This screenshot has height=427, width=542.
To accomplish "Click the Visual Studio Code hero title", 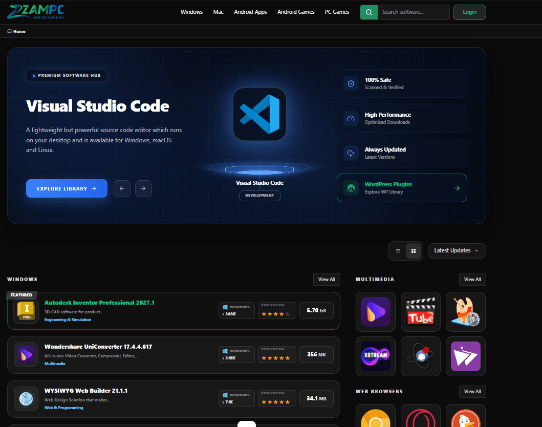I will 98,106.
